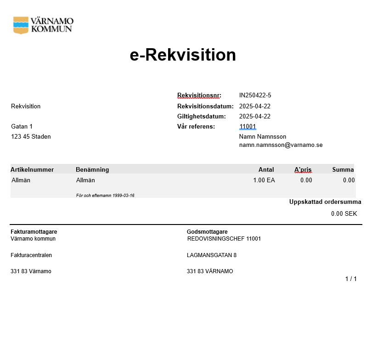Click the requisition number IN250422-5
This screenshot has height=337, width=372.
point(255,95)
